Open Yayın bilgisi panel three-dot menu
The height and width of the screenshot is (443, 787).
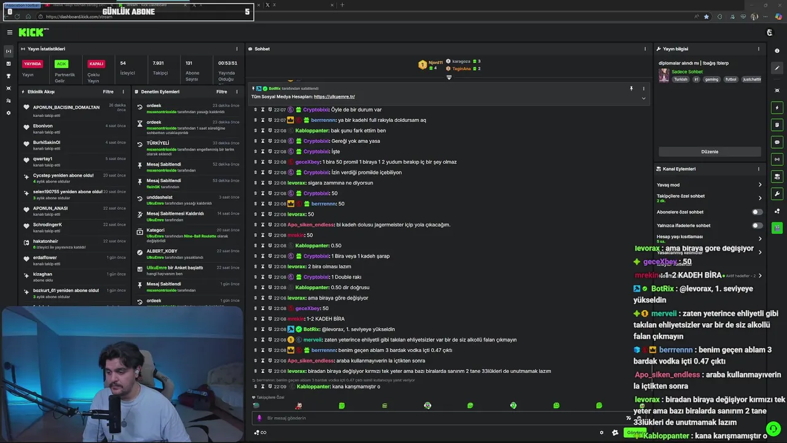tap(759, 49)
